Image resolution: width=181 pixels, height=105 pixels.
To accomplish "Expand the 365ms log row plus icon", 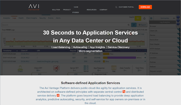I will [x=145, y=57].
